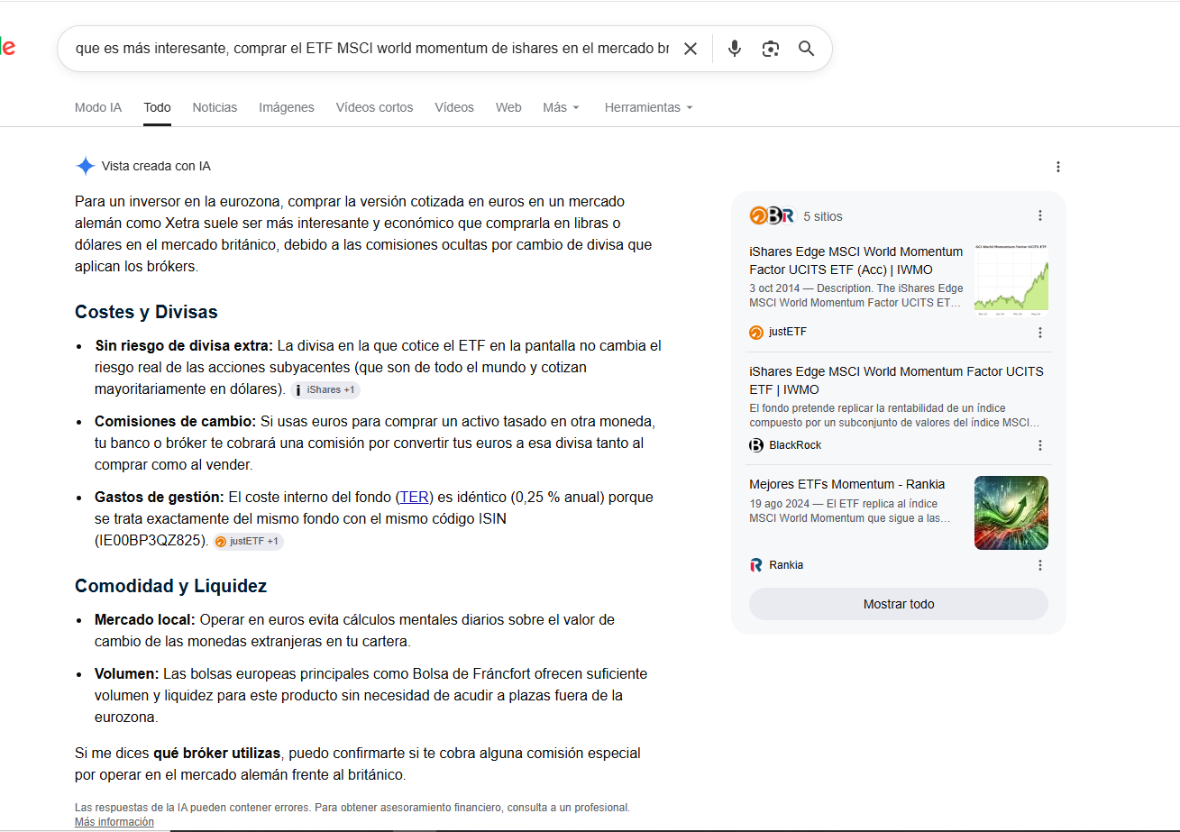
Task: Click the Volumen bullet label
Action: 127,673
